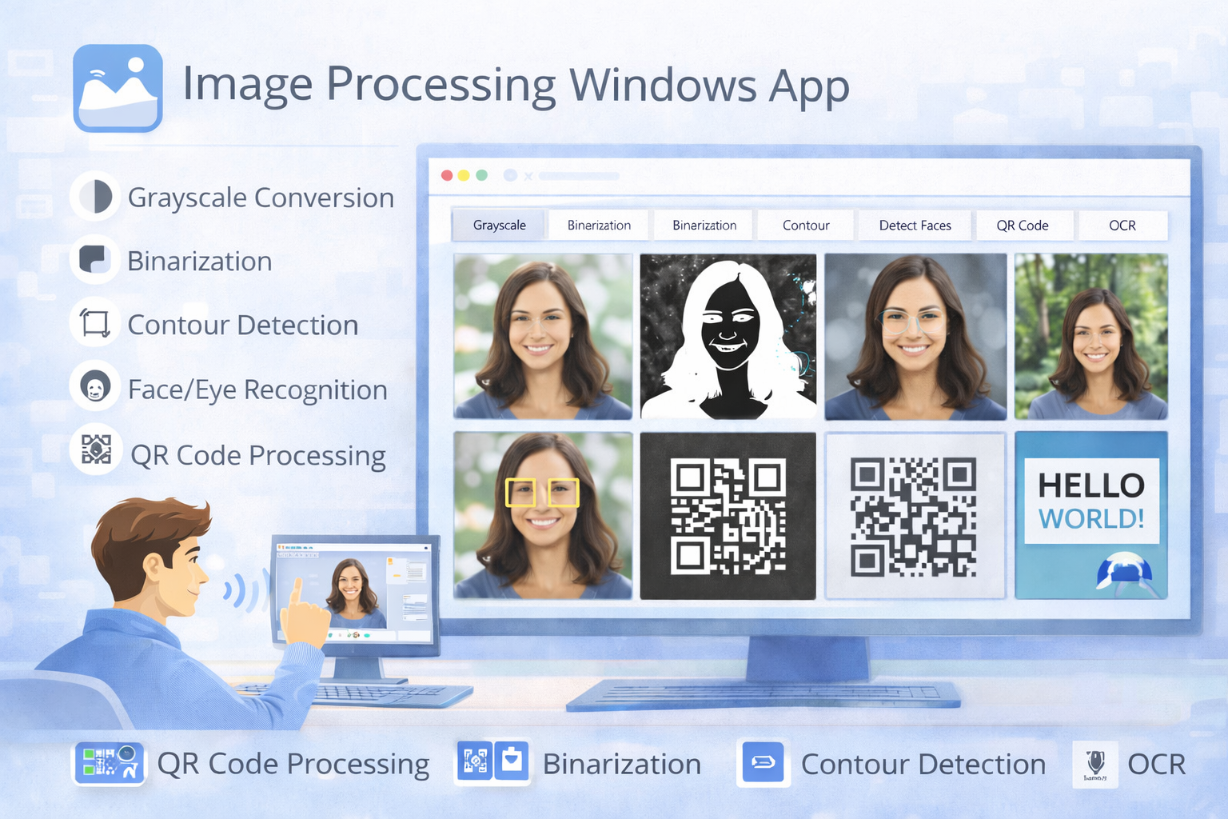Select the Contour Detection icon in sidebar
The image size is (1228, 819).
[x=95, y=323]
